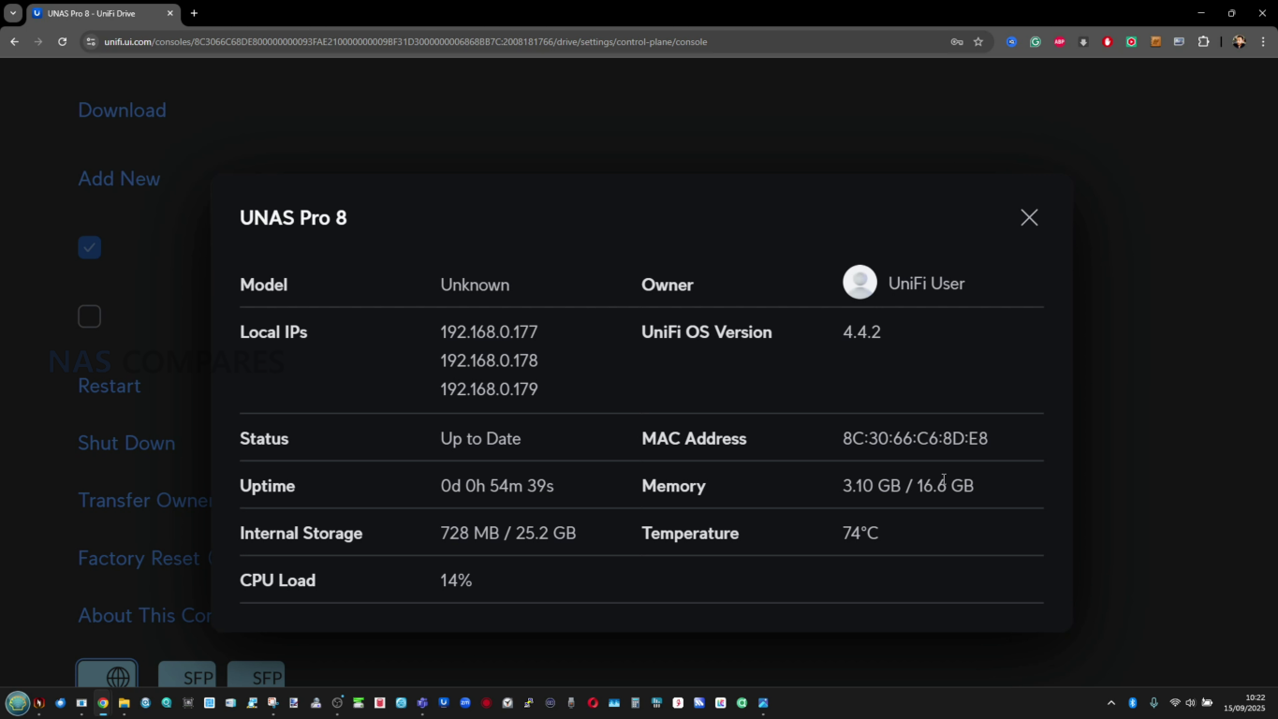Click Shut Down in the background settings
Screen dimensions: 1278x719
(126, 443)
